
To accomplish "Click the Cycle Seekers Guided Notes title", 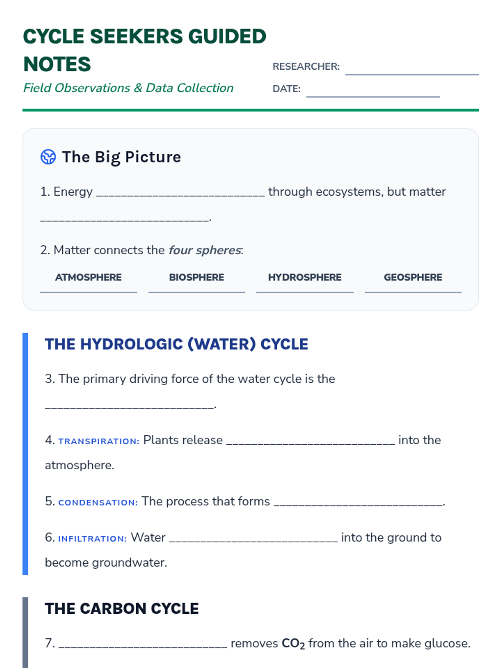I will click(144, 50).
